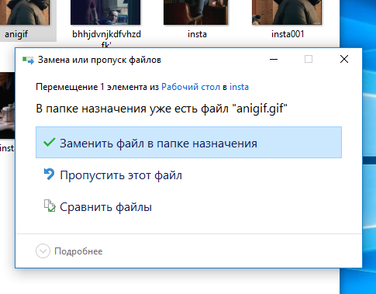Screen dimensions: 376x294
Task: Choose Skip this file option
Action: pos(121,175)
